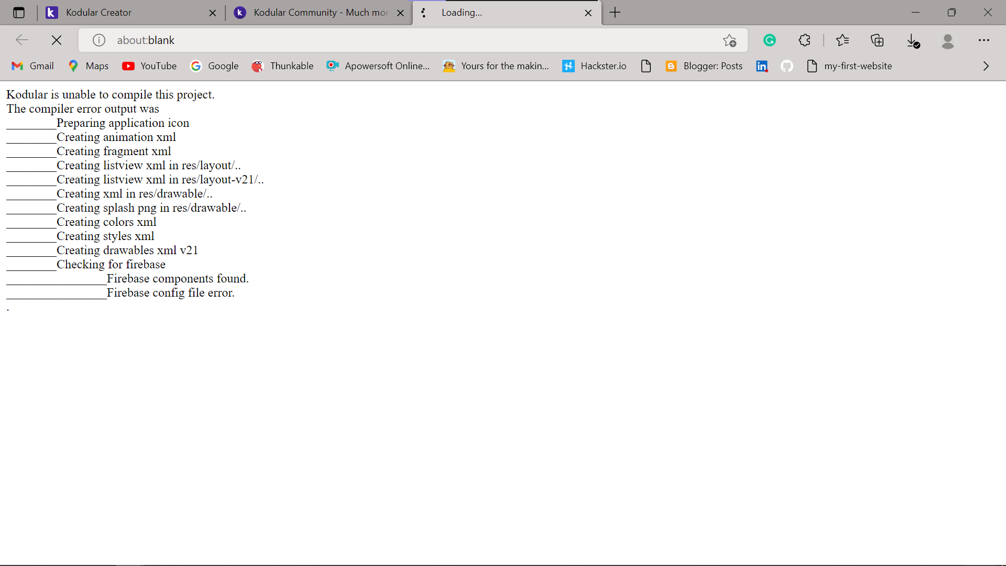Open the Collections icon
The height and width of the screenshot is (566, 1006).
click(x=878, y=40)
